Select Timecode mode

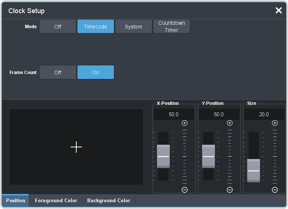pos(95,27)
